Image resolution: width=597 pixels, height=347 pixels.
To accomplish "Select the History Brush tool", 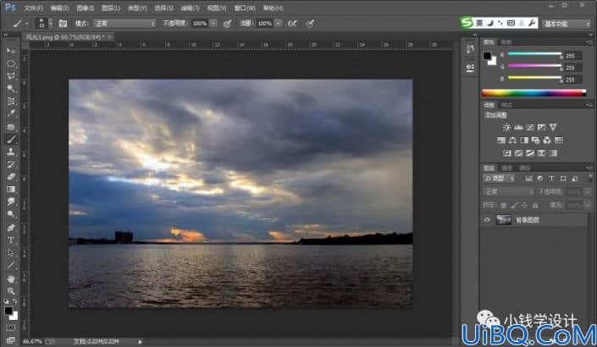I will click(x=11, y=164).
